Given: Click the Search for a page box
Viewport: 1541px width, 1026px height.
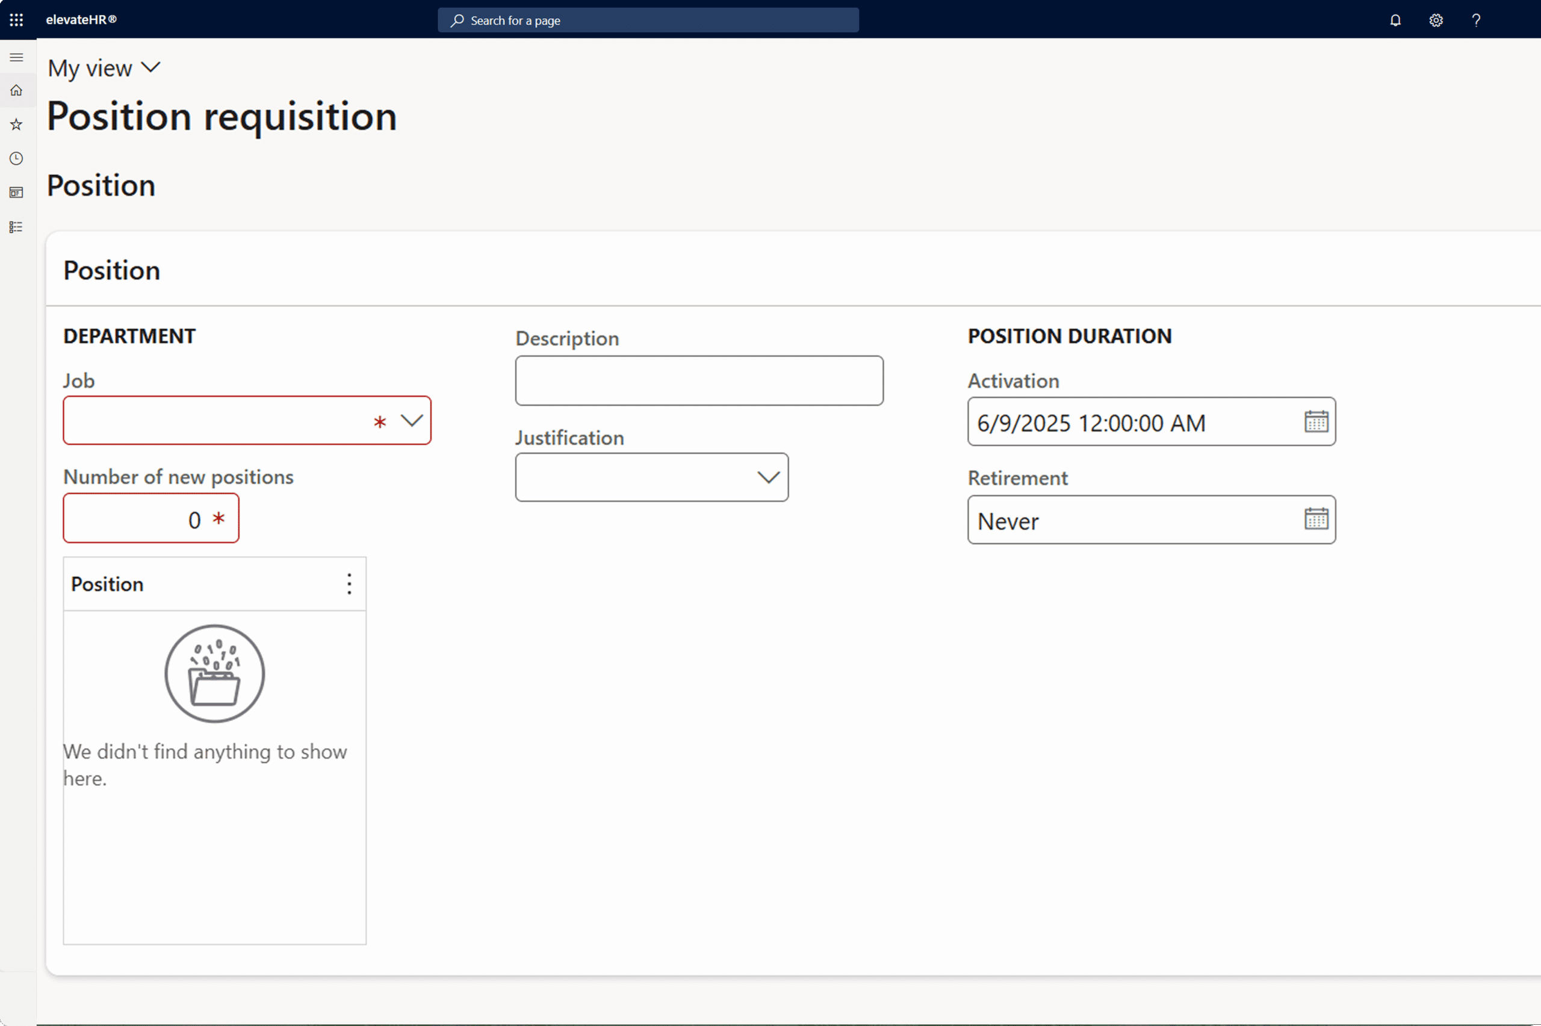Looking at the screenshot, I should point(648,20).
